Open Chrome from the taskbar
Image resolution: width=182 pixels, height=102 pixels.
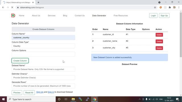95,99
